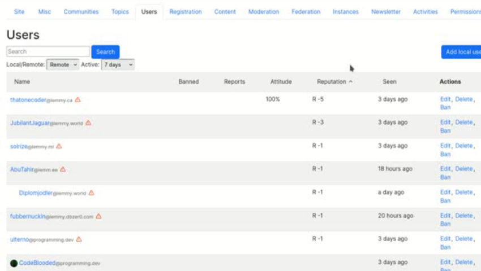Click warning triangle beside fubbernuckin
This screenshot has height=271, width=481.
click(x=98, y=216)
